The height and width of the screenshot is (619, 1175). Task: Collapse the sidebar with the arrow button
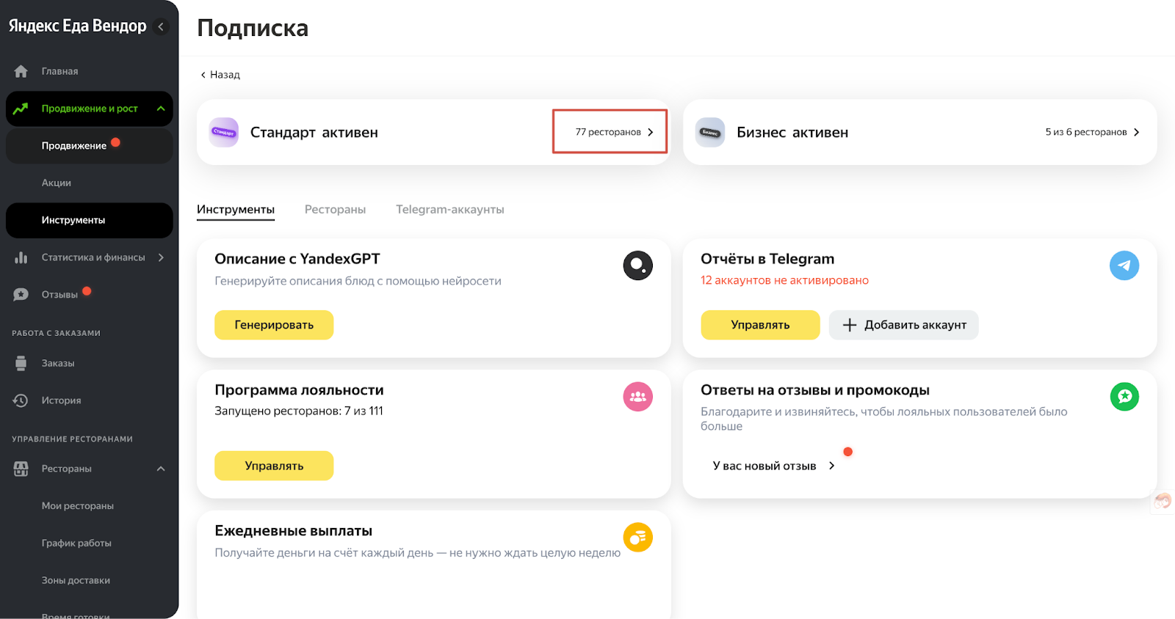pyautogui.click(x=161, y=27)
